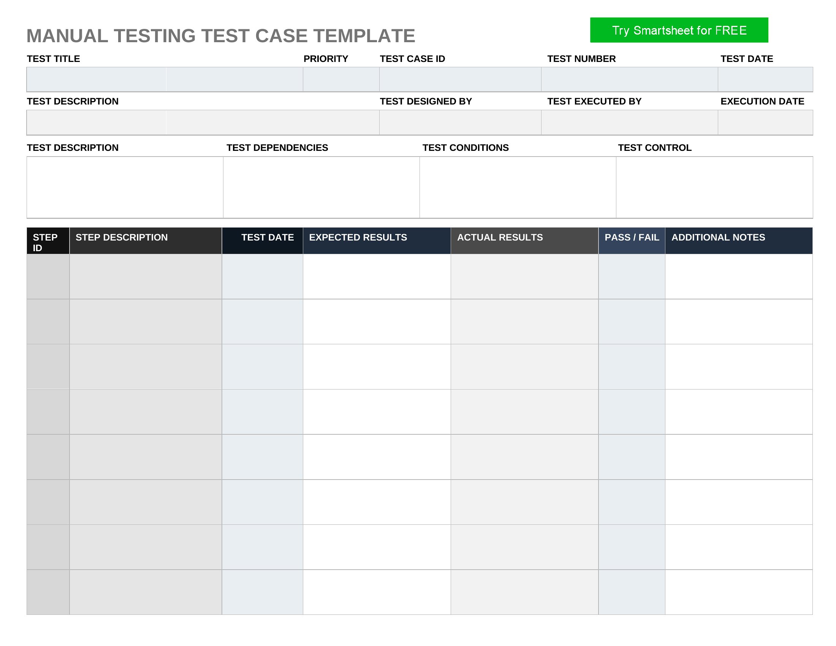Click the Test Case ID field

(460, 79)
